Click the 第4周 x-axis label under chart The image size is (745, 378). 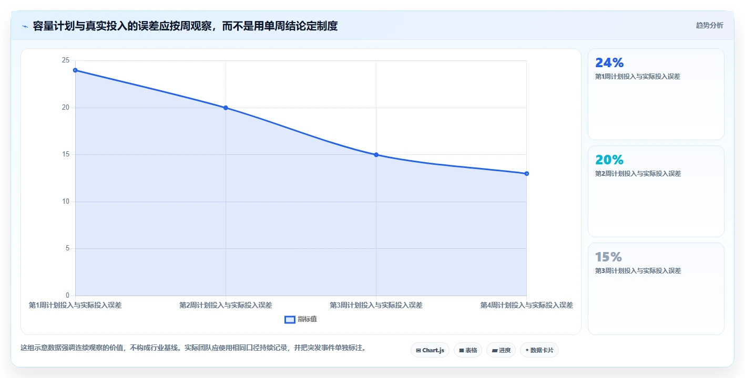[x=526, y=305]
